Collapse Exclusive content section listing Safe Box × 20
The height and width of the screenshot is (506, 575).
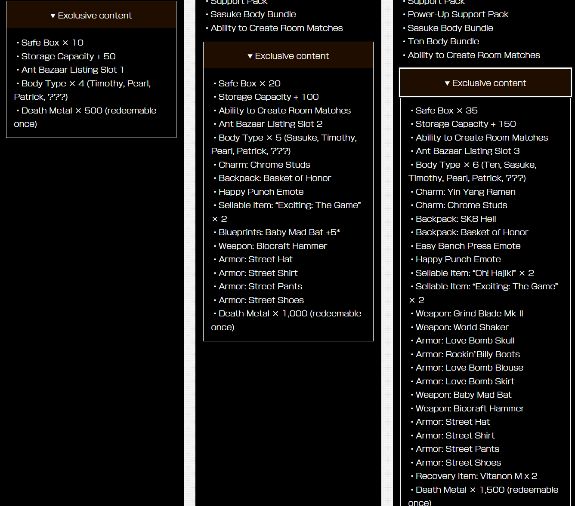tap(288, 56)
